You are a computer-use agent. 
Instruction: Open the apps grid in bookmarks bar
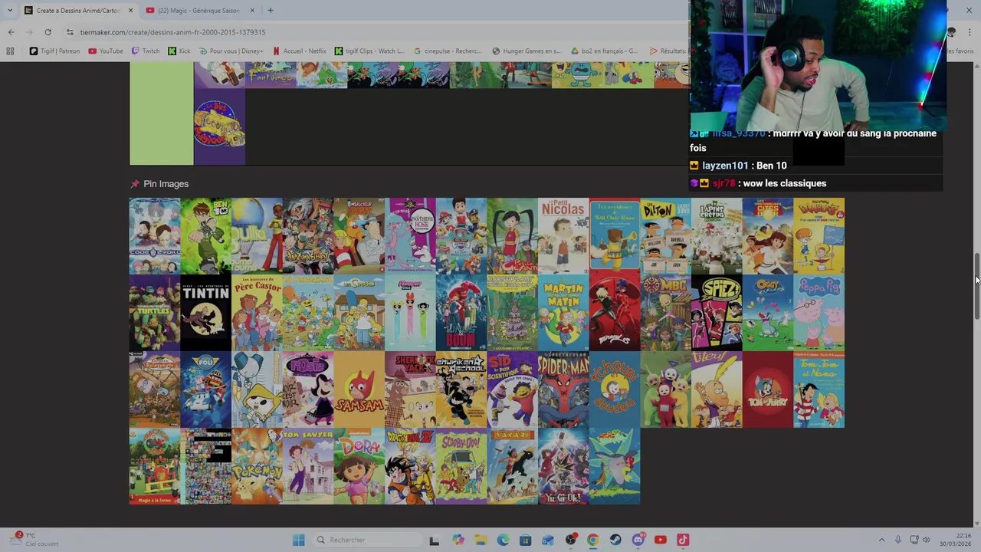[10, 51]
